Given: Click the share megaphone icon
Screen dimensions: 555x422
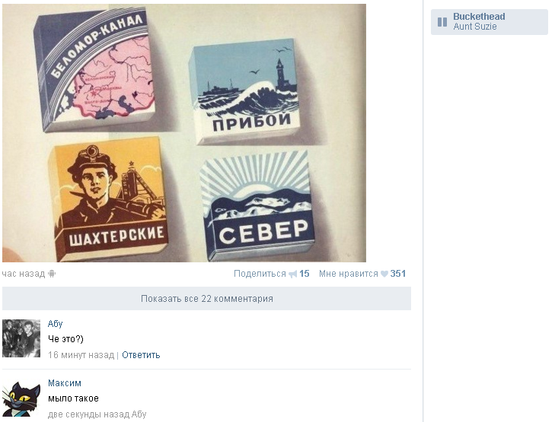Looking at the screenshot, I should pyautogui.click(x=292, y=274).
